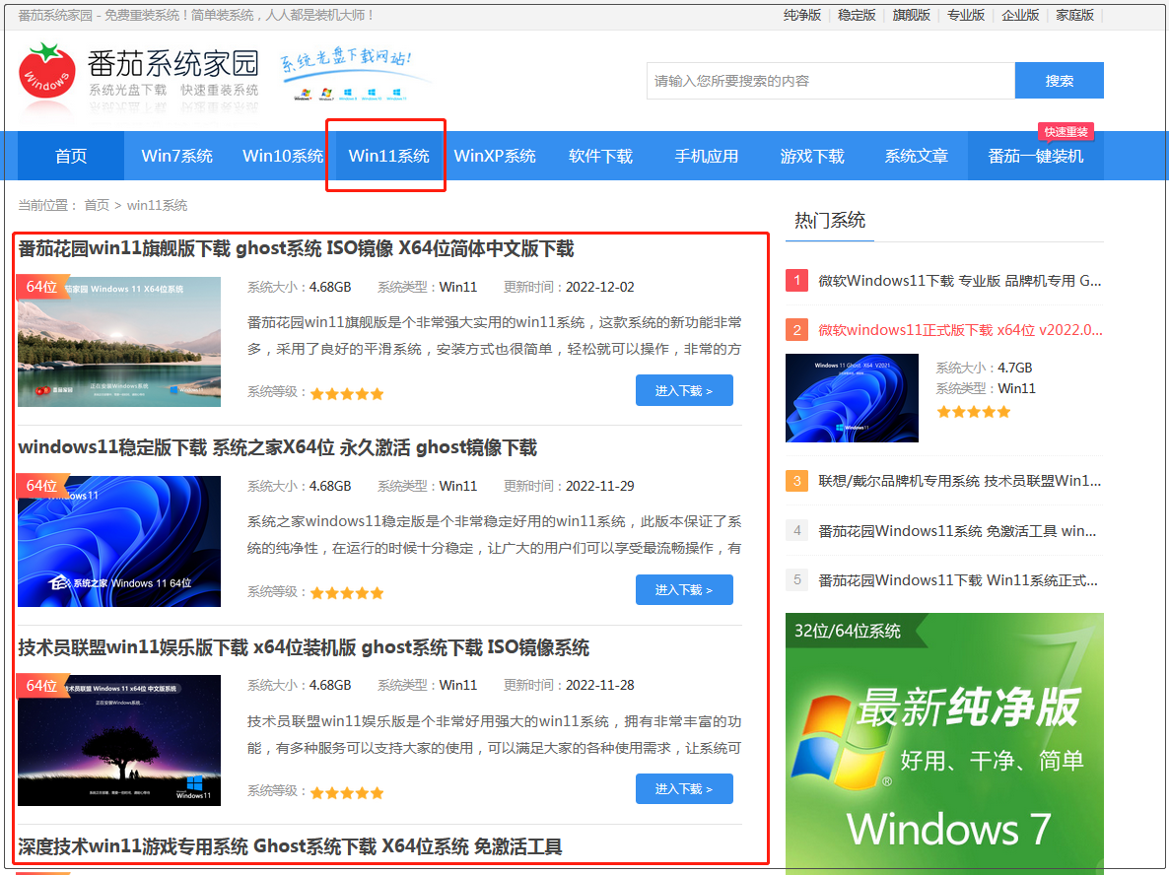Click the 快速重装 red badge
The width and height of the screenshot is (1169, 875).
(x=1066, y=132)
